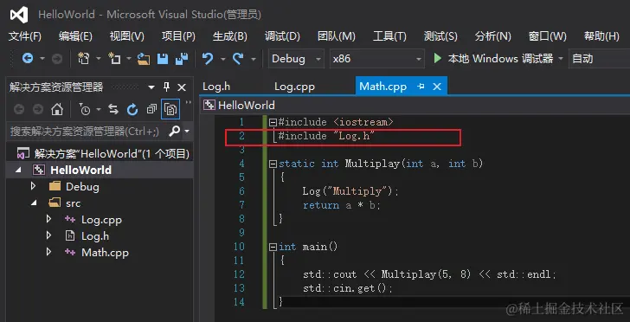The width and height of the screenshot is (630, 322).
Task: Open the HelloWorld scope combo box
Action: tap(415, 106)
